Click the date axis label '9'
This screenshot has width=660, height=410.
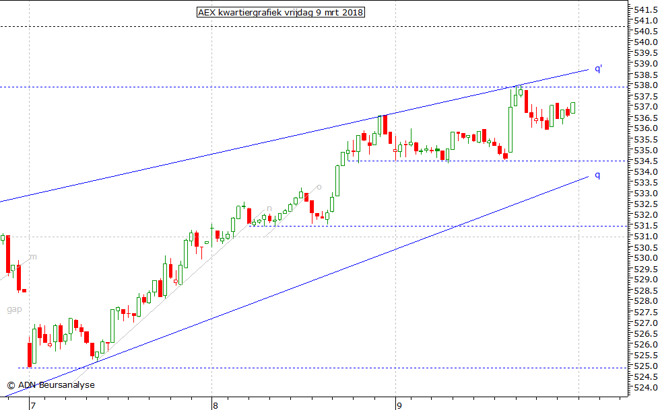pyautogui.click(x=399, y=405)
